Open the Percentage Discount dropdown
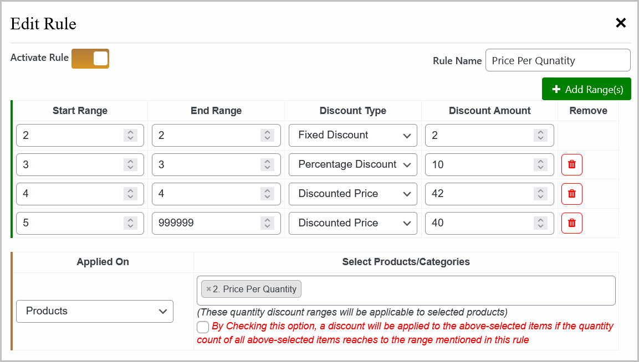This screenshot has height=362, width=639. [x=352, y=164]
